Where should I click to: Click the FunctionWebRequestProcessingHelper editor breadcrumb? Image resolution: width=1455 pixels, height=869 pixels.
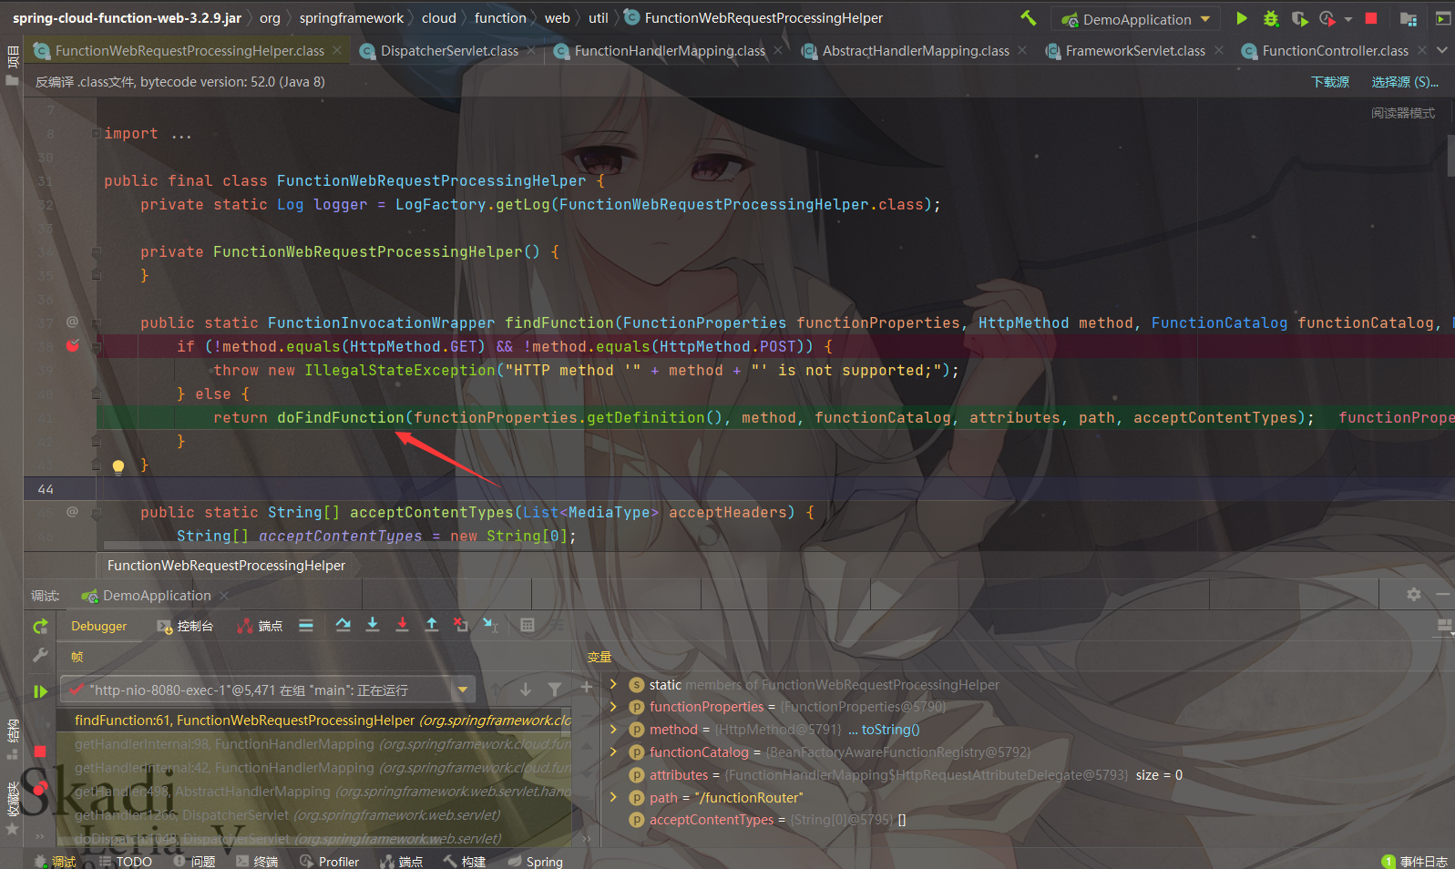pos(226,566)
